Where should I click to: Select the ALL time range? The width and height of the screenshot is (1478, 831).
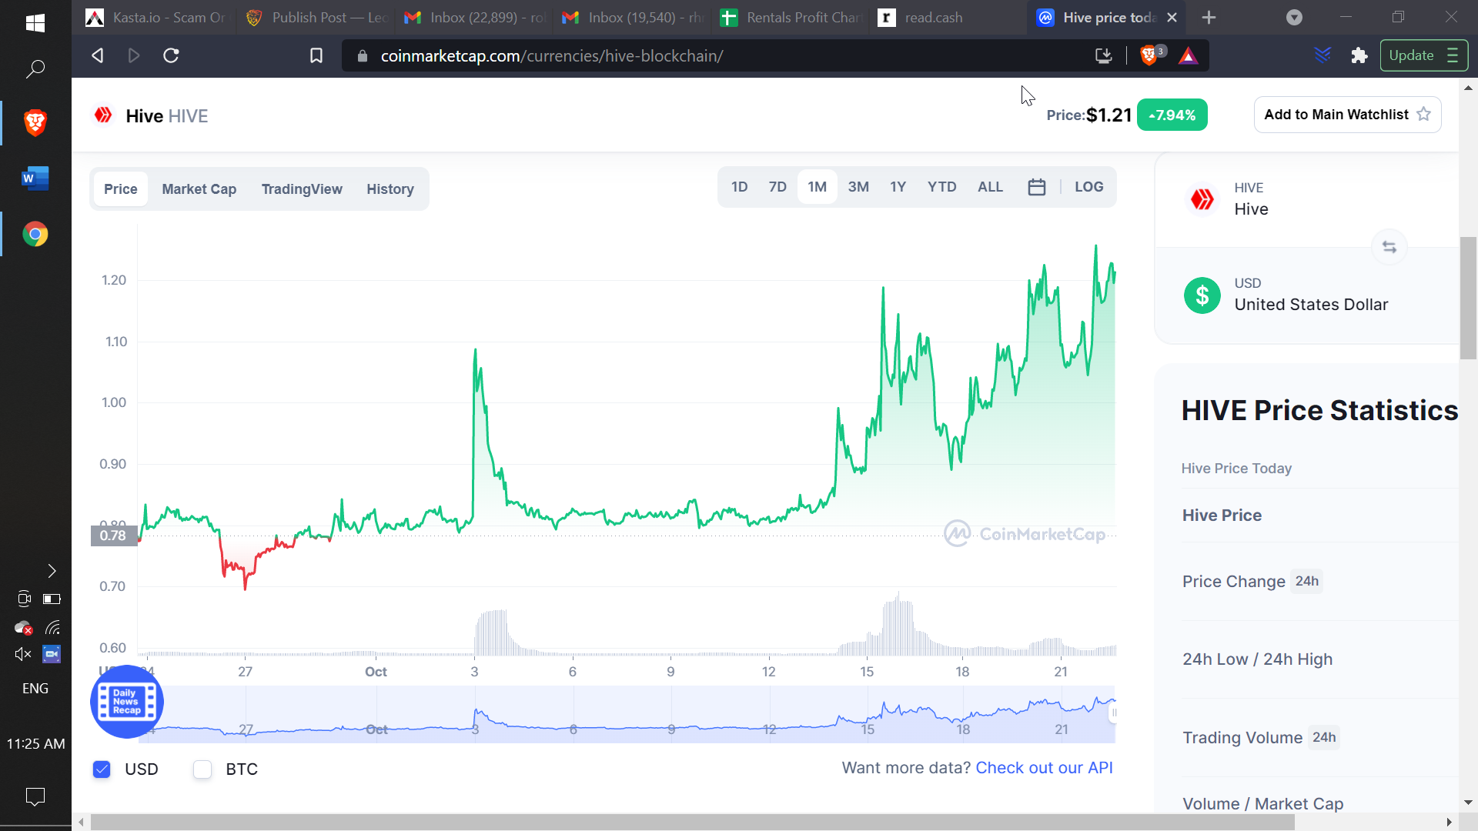990,187
